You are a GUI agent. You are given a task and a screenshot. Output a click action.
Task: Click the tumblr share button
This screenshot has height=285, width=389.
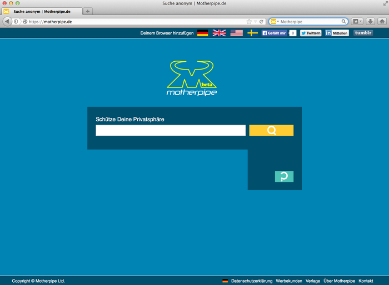pyautogui.click(x=363, y=33)
